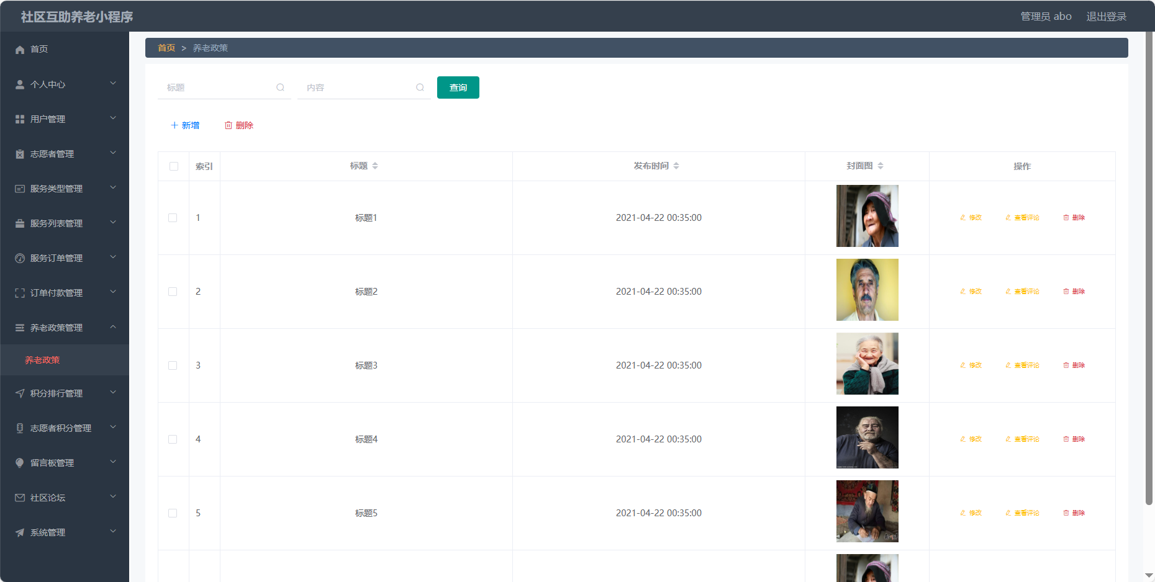The image size is (1155, 582).
Task: Expand 志愿者管理 menu chevron
Action: (x=113, y=153)
